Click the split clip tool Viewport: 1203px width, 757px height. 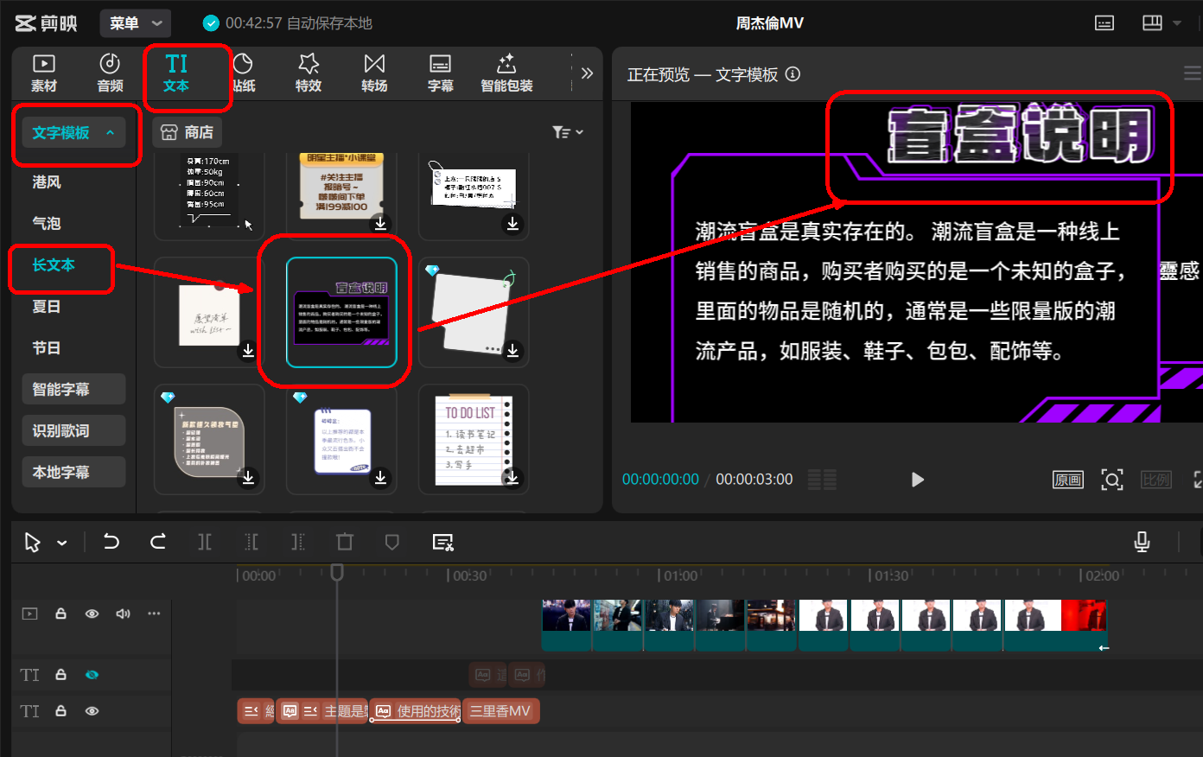205,542
